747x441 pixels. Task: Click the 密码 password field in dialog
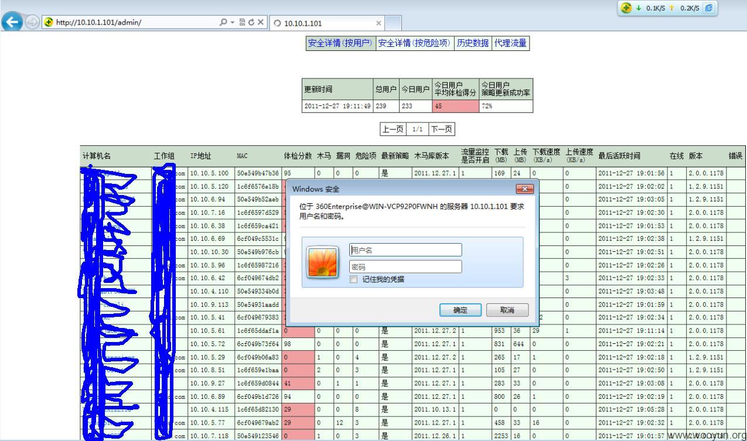(x=405, y=266)
